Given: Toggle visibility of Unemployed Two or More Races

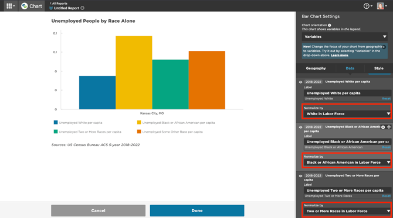Looking at the screenshot, I should pos(300,176).
